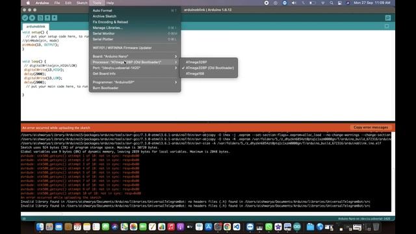The width and height of the screenshot is (416, 234).
Task: Open the Arduino application menu
Action: tap(42, 3)
